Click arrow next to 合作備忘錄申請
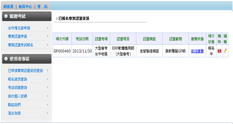233x124 pixels. coord(48,28)
